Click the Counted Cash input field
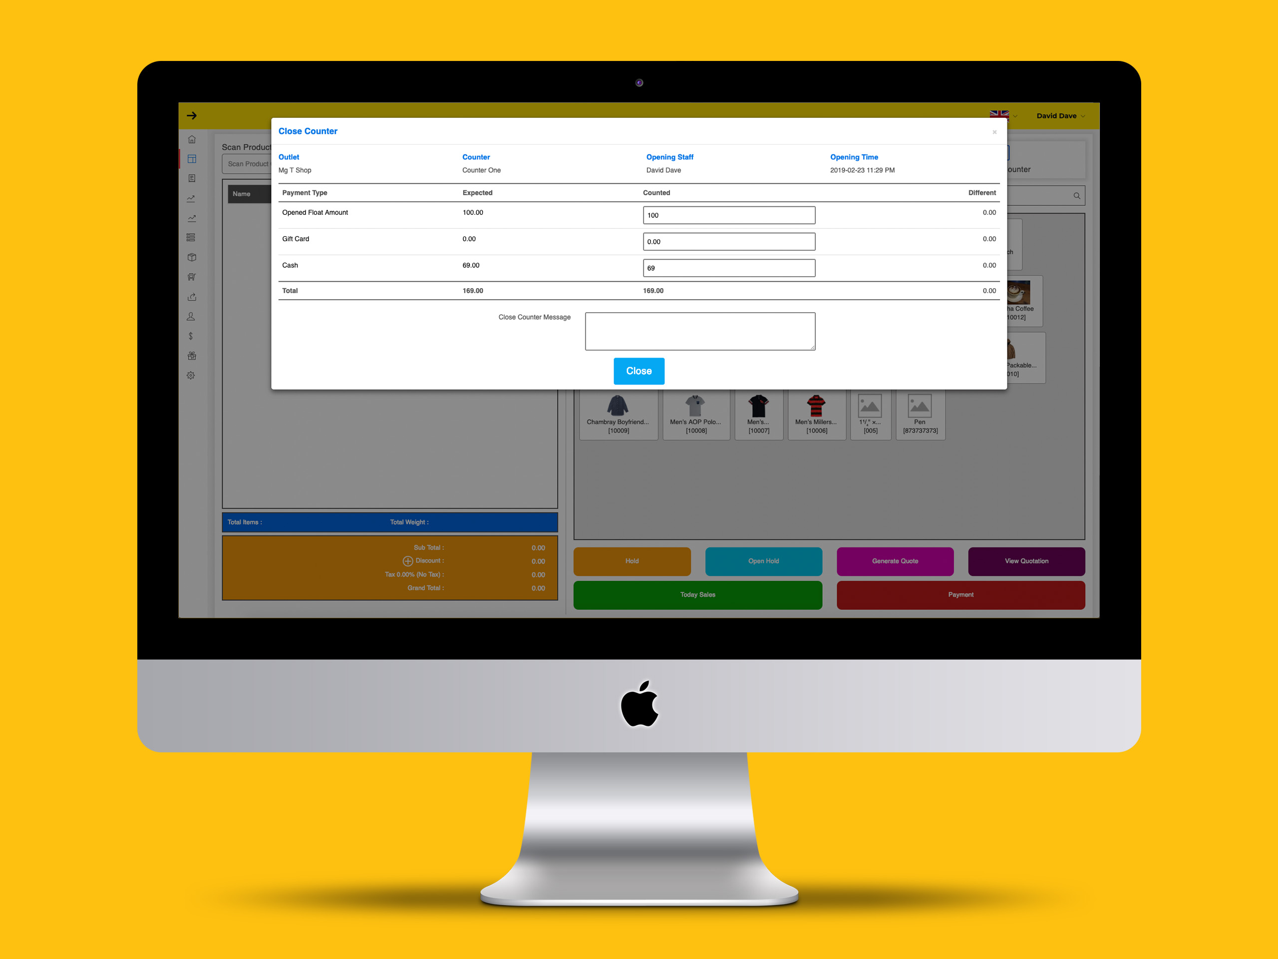 pos(729,267)
